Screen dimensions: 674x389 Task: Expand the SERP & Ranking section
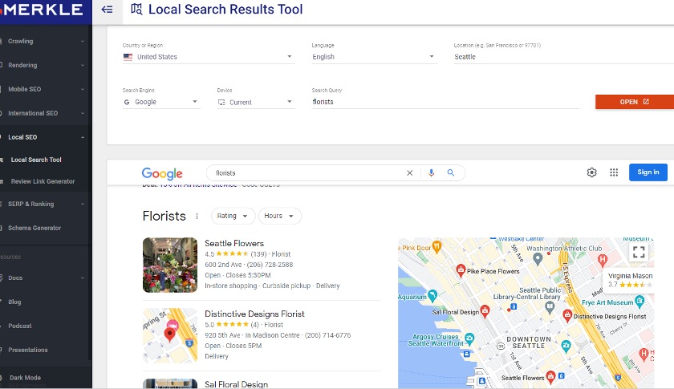43,205
